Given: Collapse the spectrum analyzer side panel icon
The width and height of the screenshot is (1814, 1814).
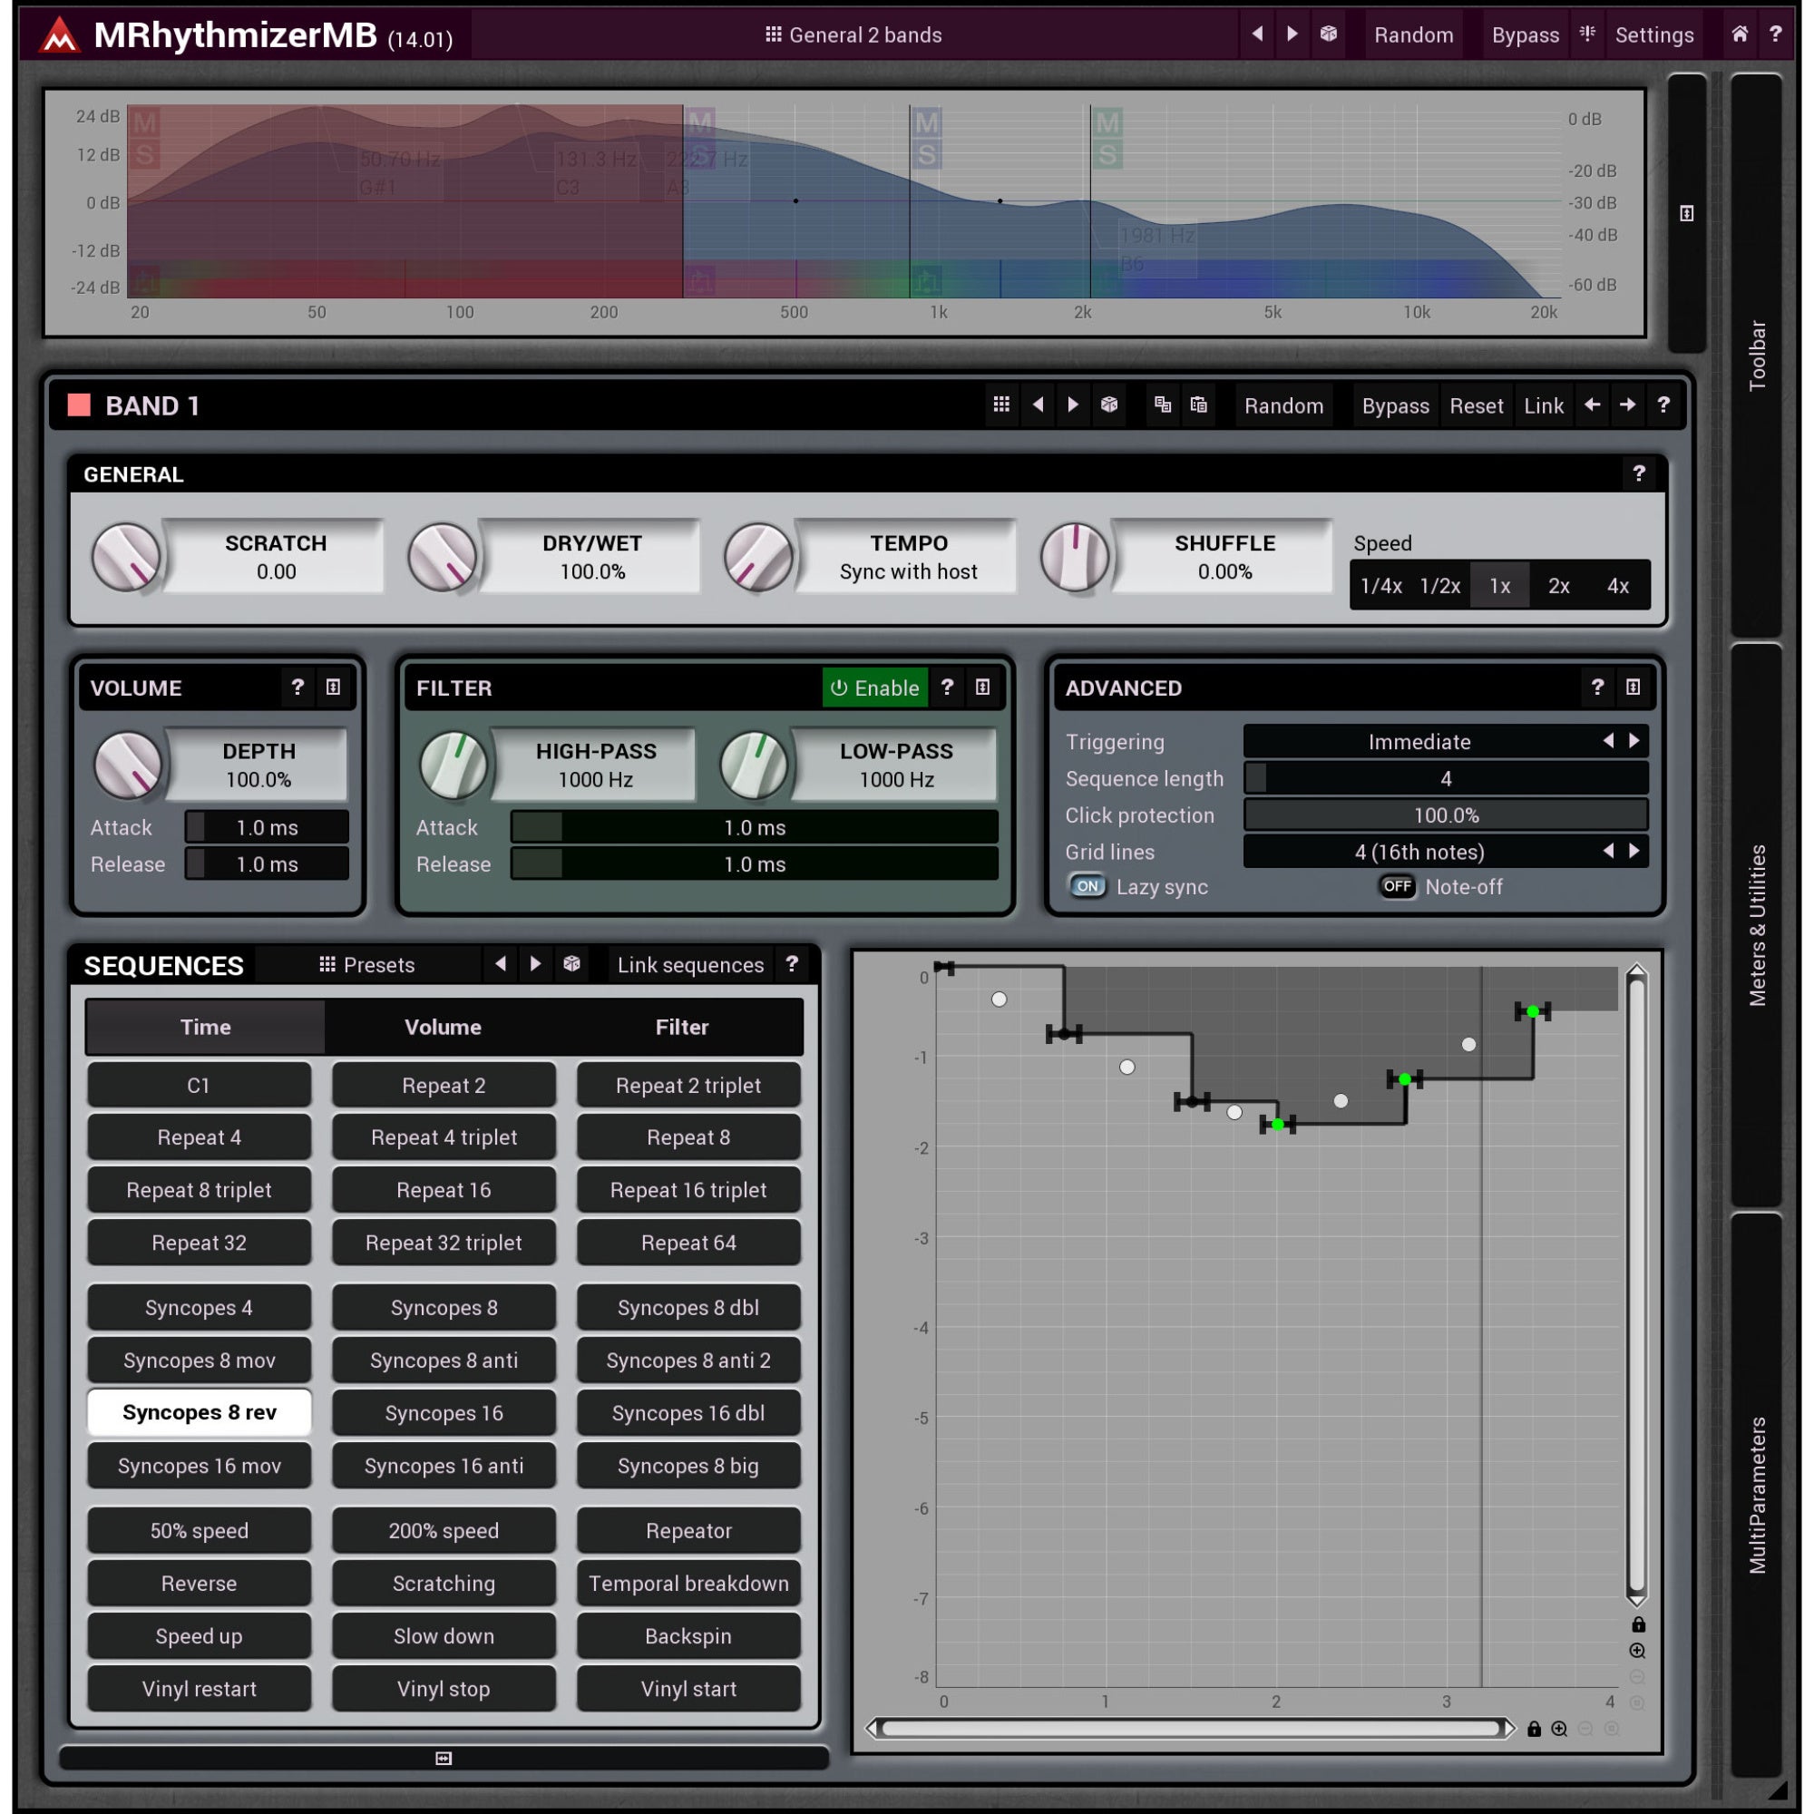Looking at the screenshot, I should tap(1686, 214).
